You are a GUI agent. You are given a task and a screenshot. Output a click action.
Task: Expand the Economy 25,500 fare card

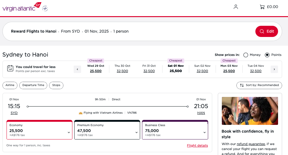coord(39,130)
